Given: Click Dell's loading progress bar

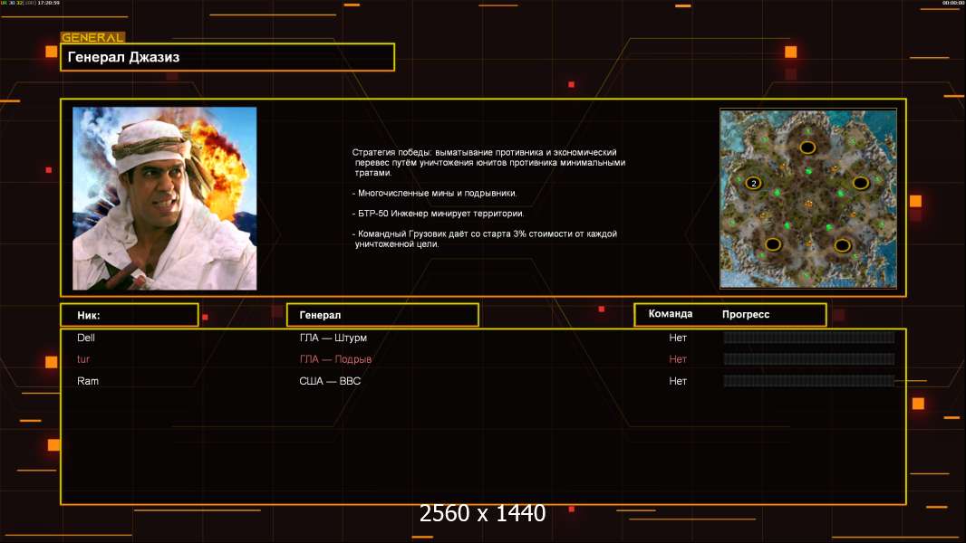Looking at the screenshot, I should pos(808,338).
